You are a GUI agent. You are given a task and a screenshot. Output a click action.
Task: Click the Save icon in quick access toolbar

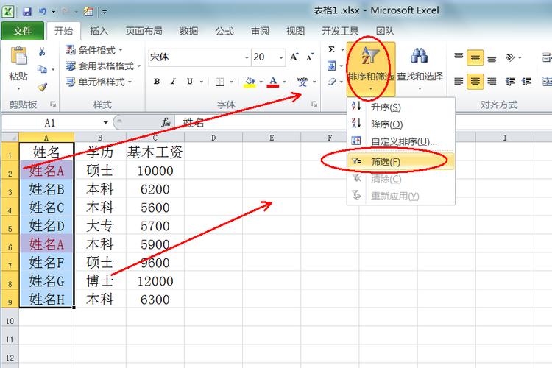pos(26,12)
